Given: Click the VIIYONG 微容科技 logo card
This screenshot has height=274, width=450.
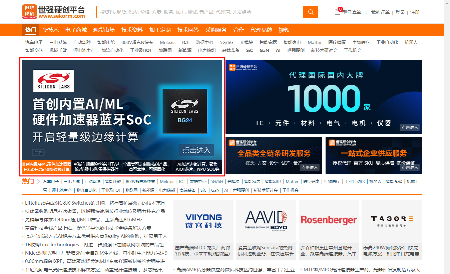Looking at the screenshot, I should click(203, 221).
